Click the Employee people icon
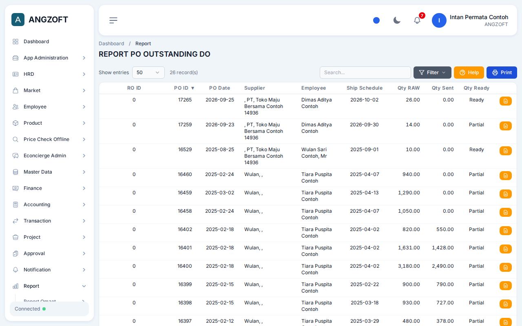 pyautogui.click(x=15, y=107)
